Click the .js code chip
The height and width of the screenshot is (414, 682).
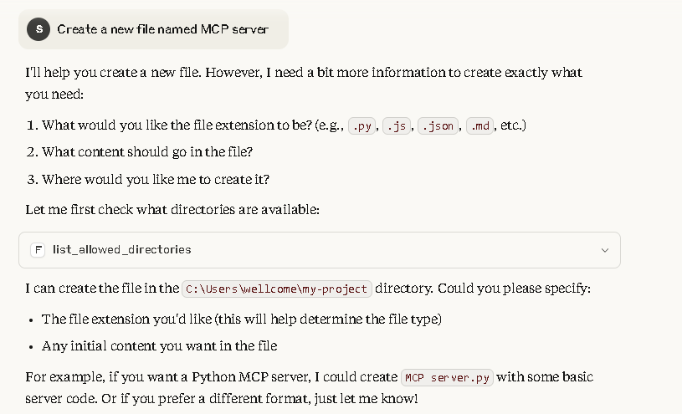pyautogui.click(x=397, y=126)
